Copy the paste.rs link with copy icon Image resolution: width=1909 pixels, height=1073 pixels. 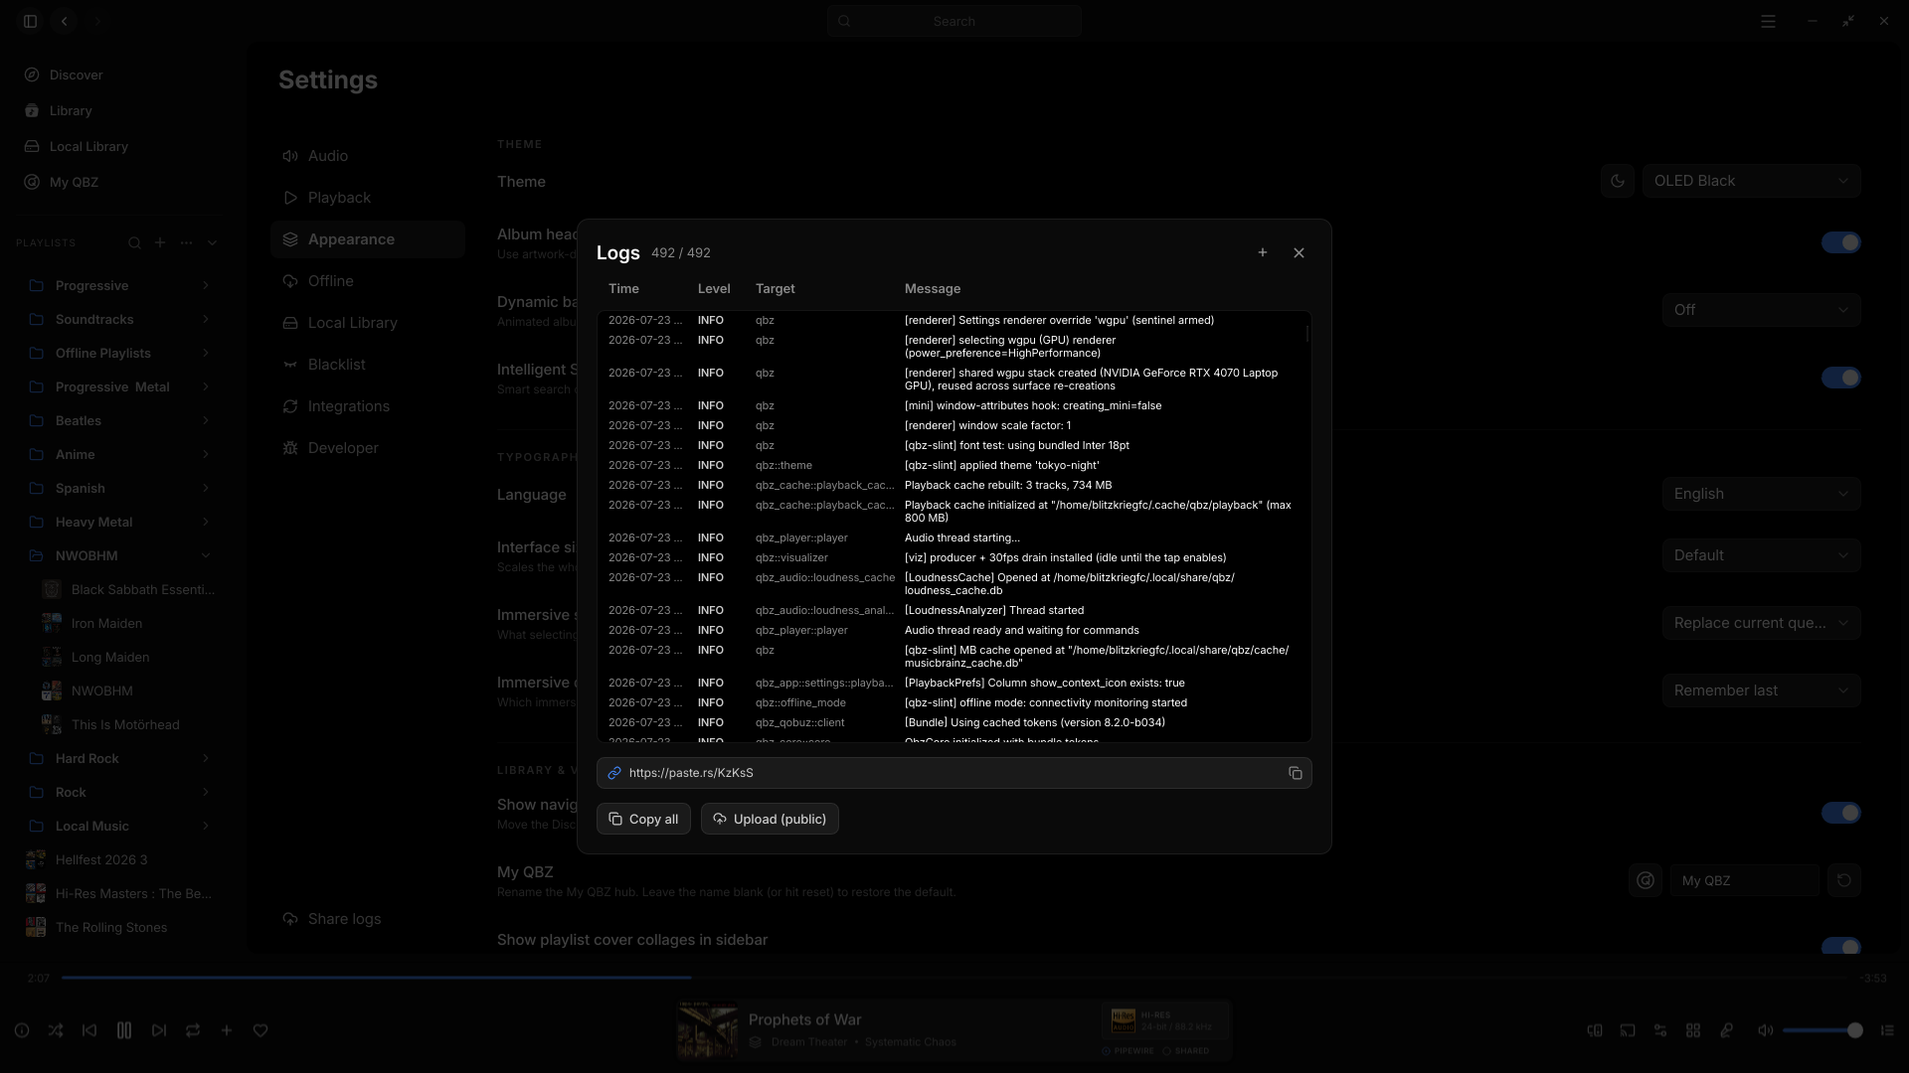point(1295,773)
